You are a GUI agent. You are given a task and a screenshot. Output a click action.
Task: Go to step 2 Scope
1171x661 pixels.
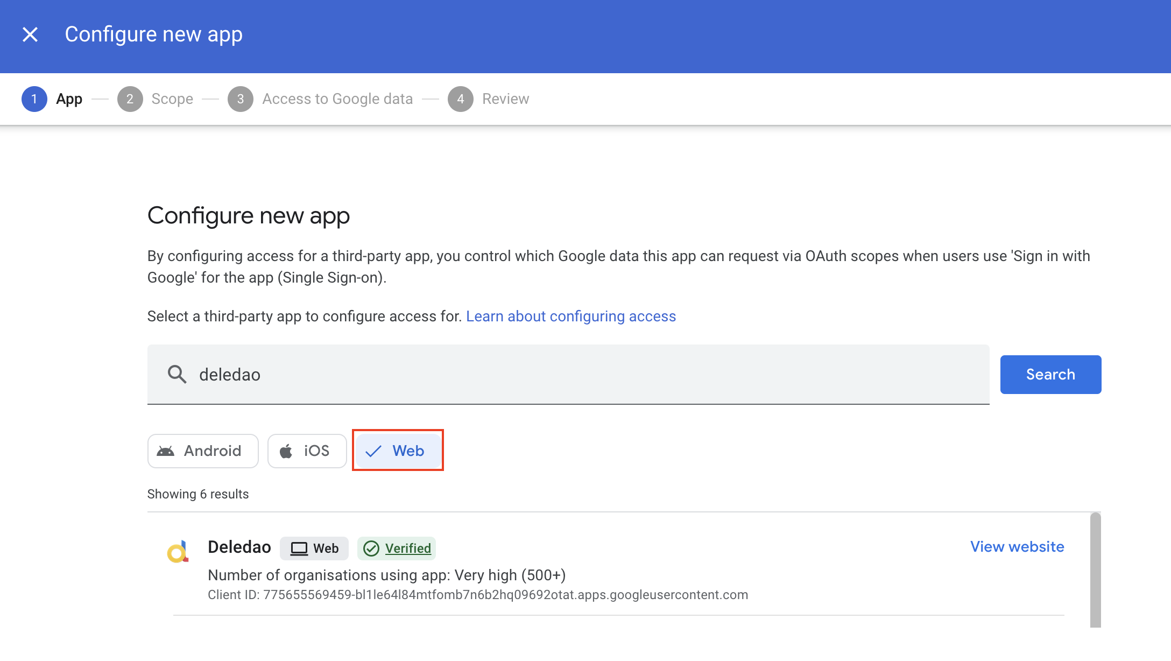[156, 99]
